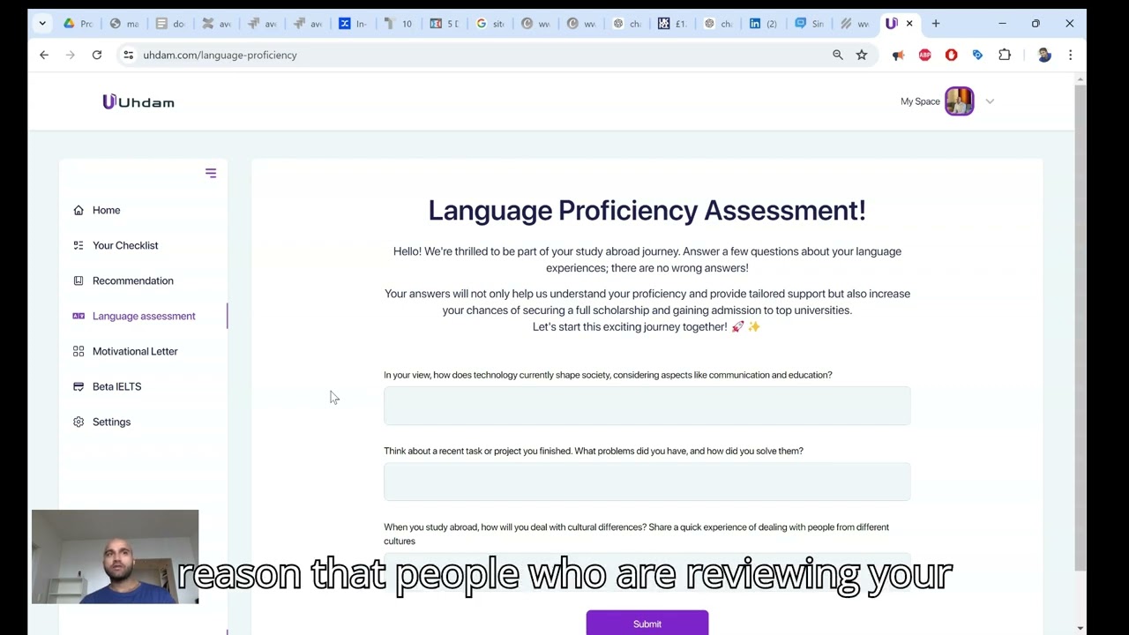Expand the My Space dropdown chevron

[x=990, y=101]
